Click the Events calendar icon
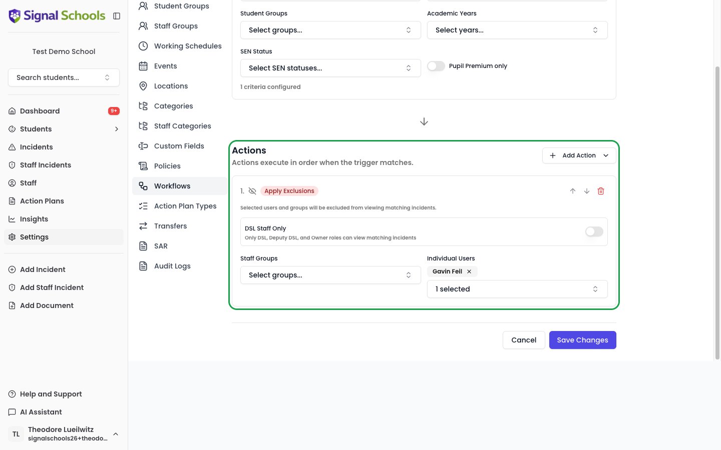 coord(143,66)
